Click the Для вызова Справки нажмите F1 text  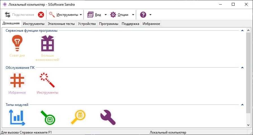[x=26, y=132]
